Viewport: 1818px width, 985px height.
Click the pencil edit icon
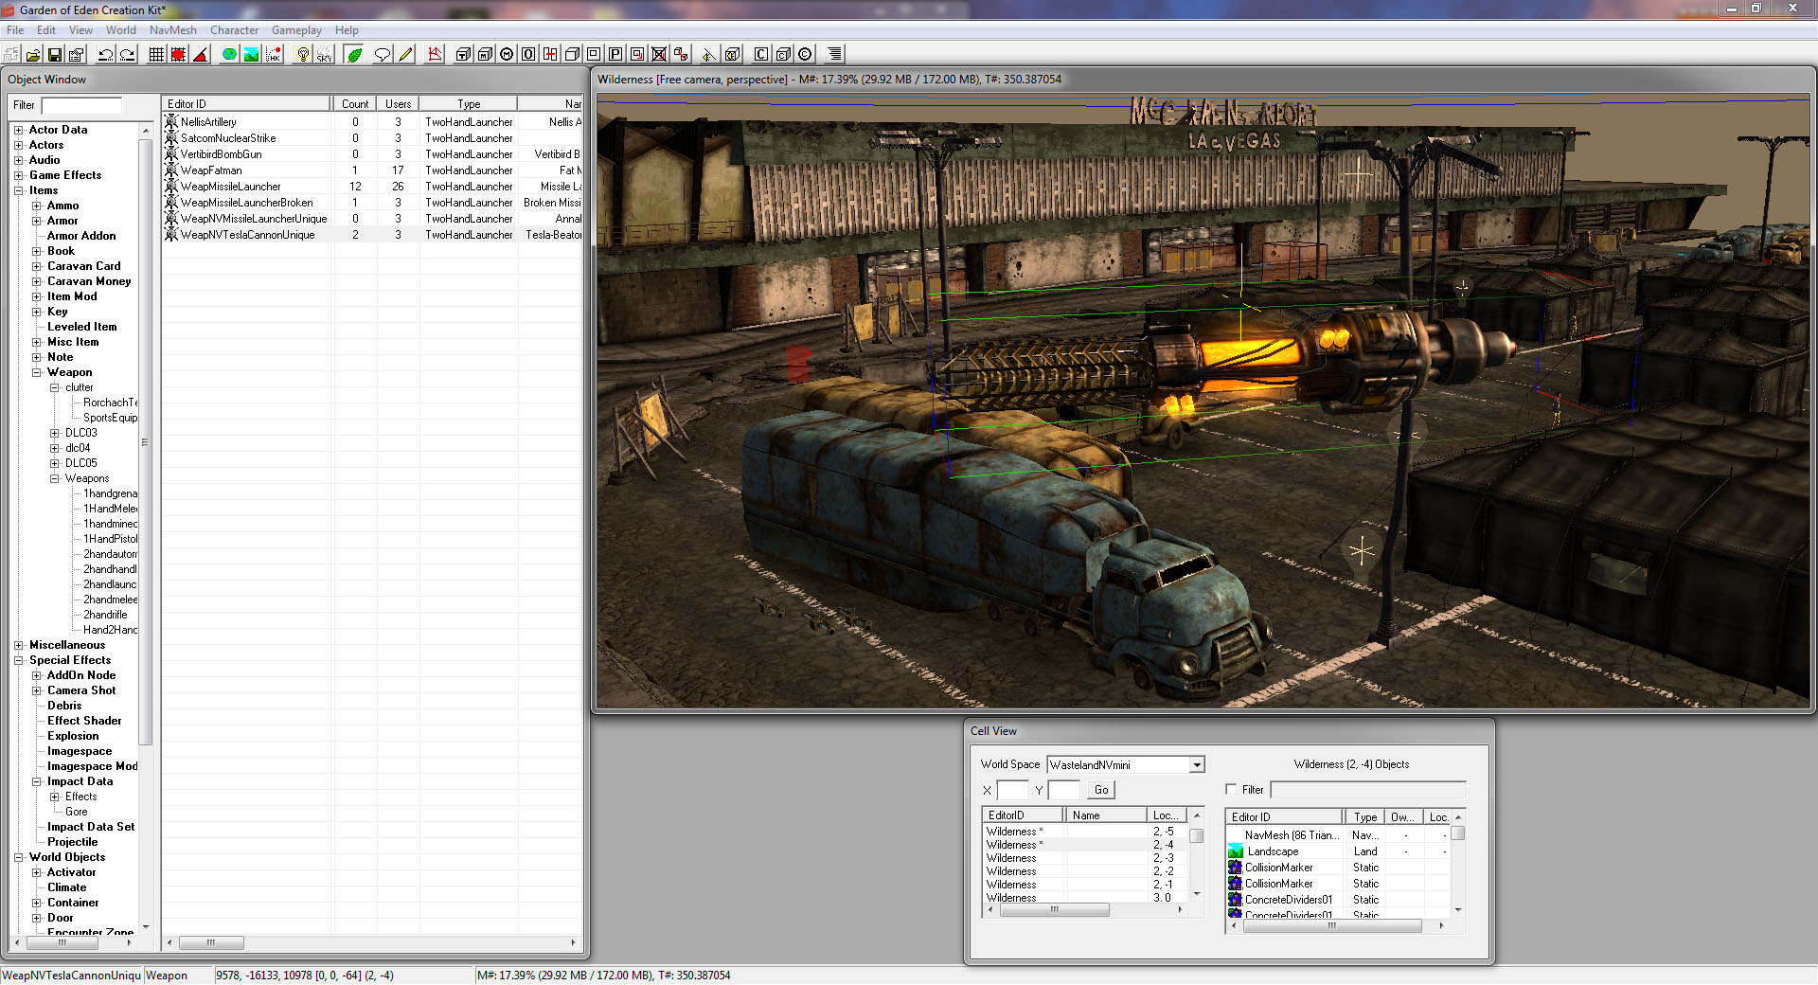point(405,54)
